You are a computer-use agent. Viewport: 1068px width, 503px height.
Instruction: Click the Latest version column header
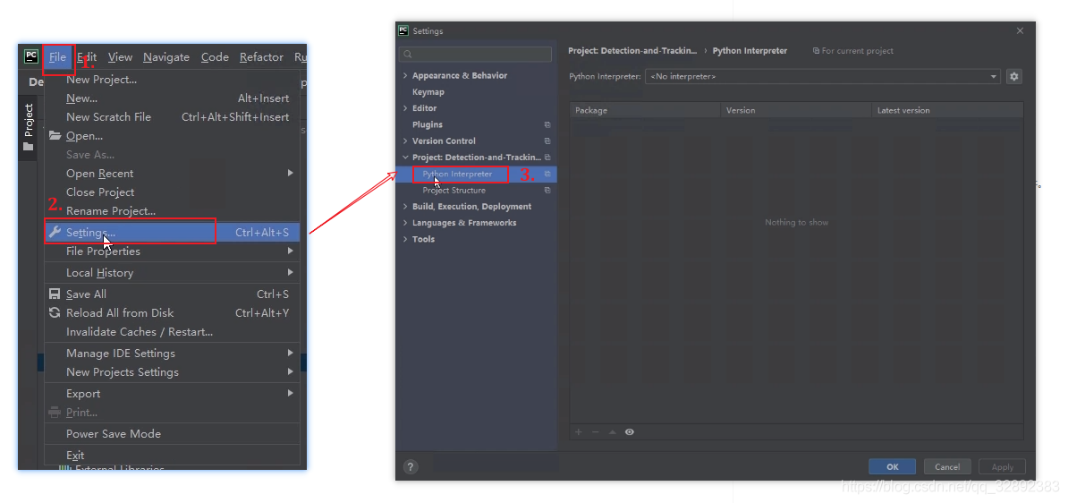click(947, 110)
